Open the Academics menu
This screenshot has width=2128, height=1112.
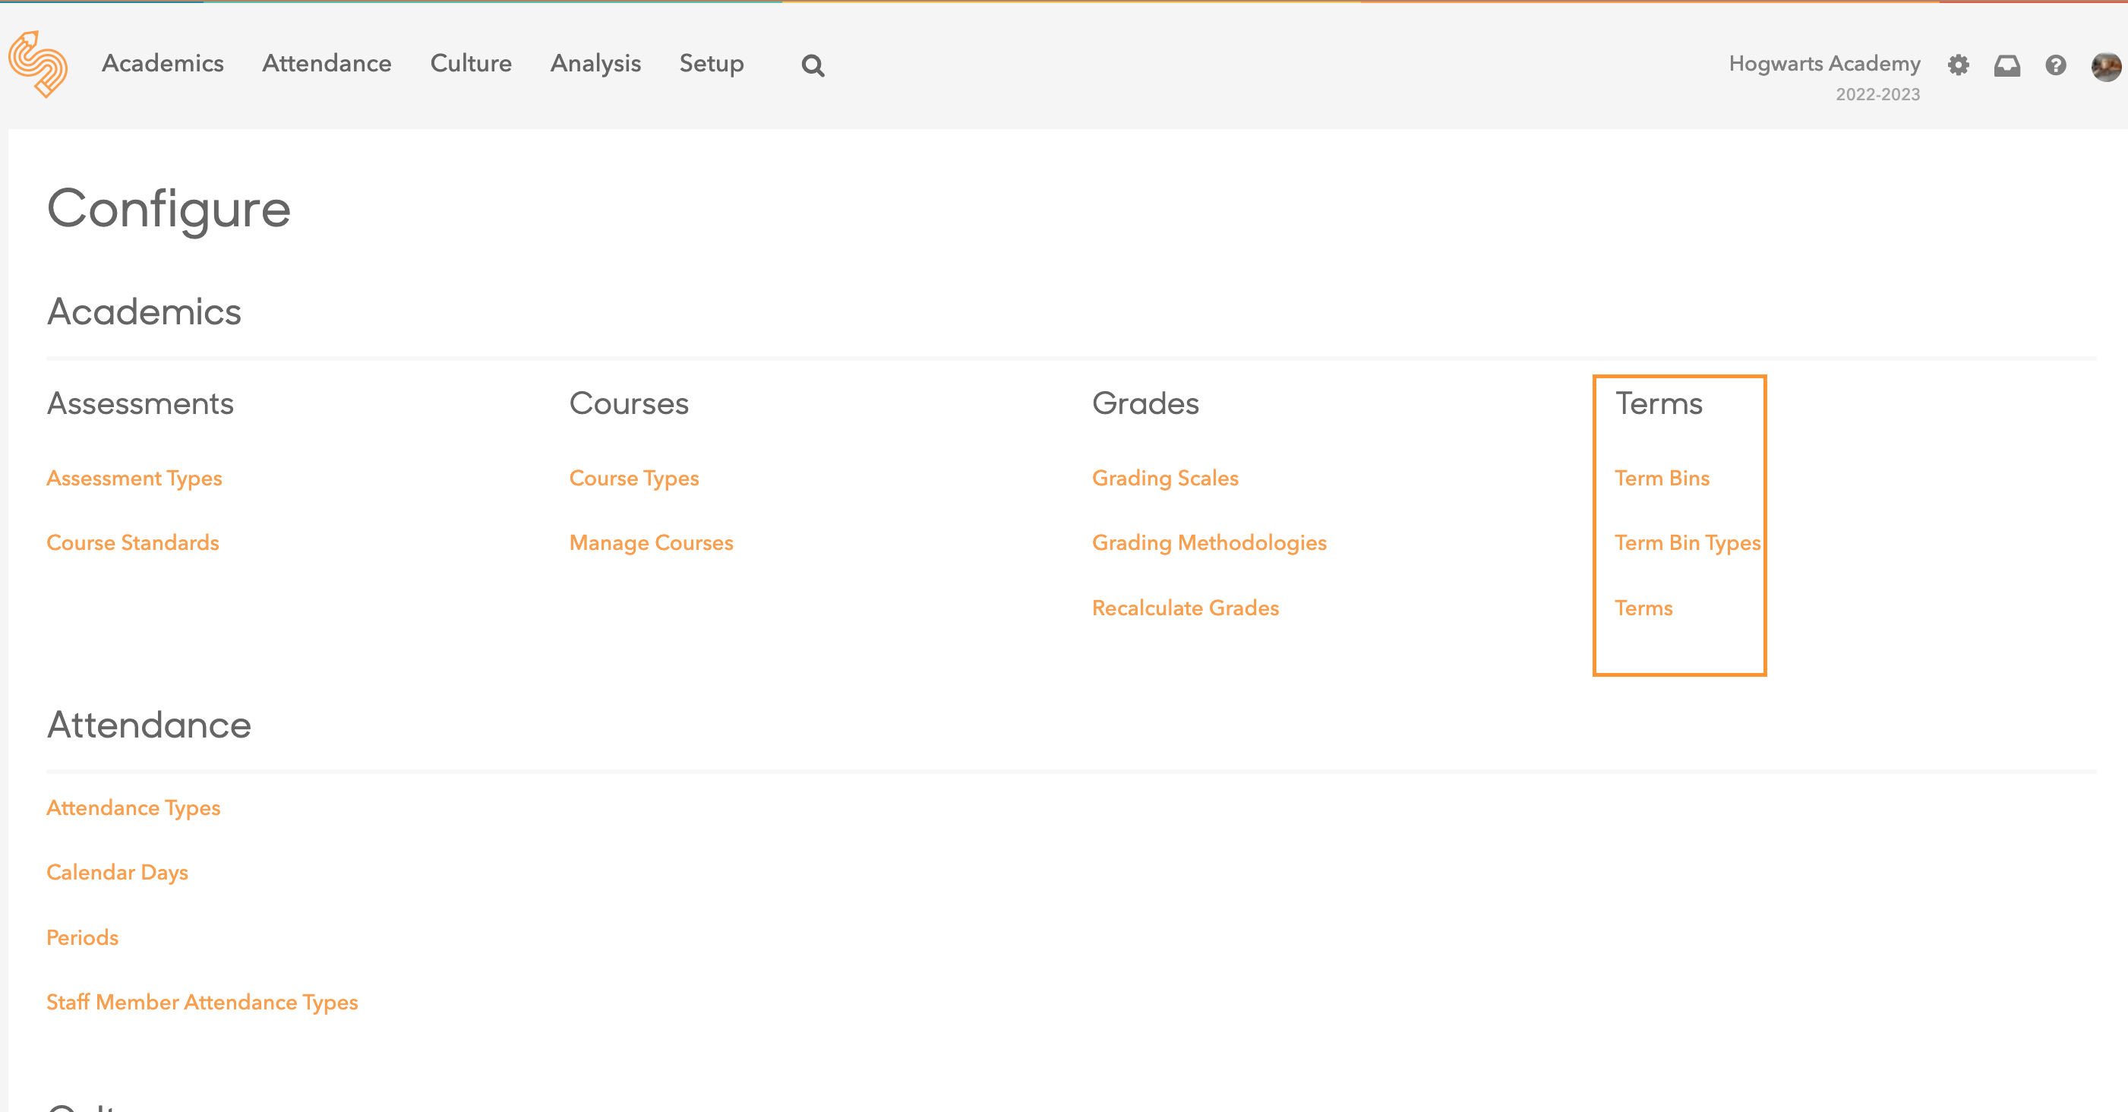click(x=163, y=64)
